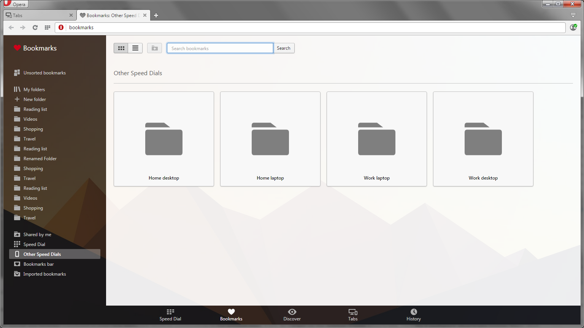Switch to list view of bookmarks

[x=135, y=48]
